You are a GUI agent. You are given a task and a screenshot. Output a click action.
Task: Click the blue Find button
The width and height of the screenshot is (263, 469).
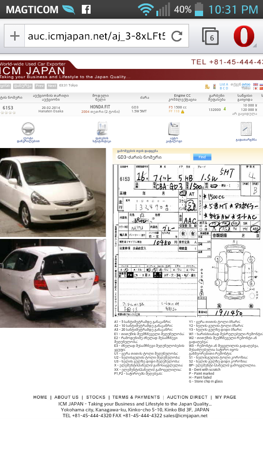coord(202,157)
